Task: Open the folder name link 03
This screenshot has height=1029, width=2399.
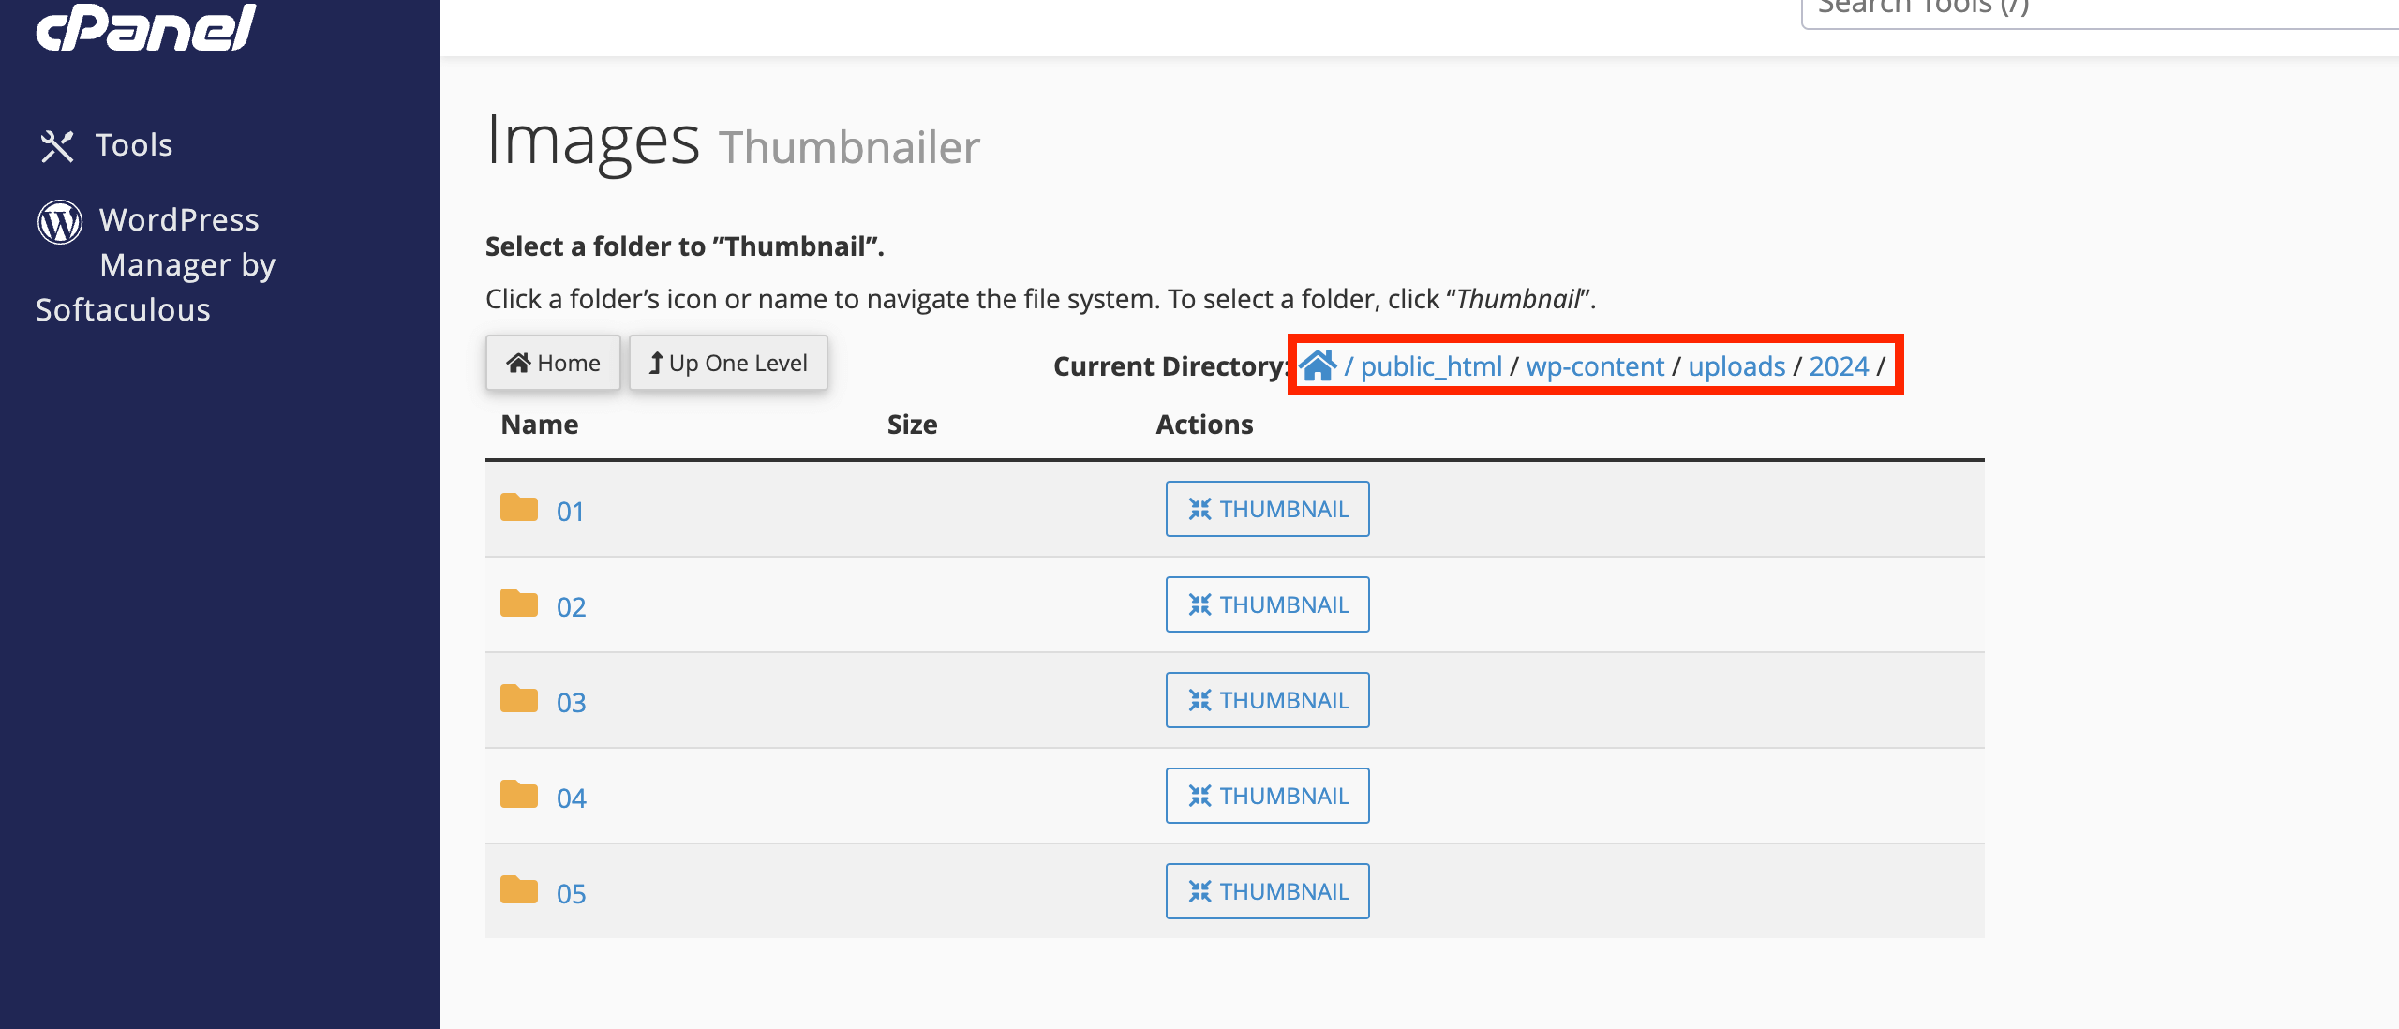Action: pos(571,702)
